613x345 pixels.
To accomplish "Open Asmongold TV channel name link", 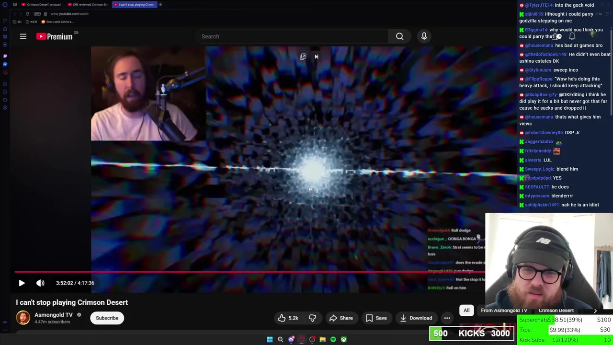I will 53,315.
